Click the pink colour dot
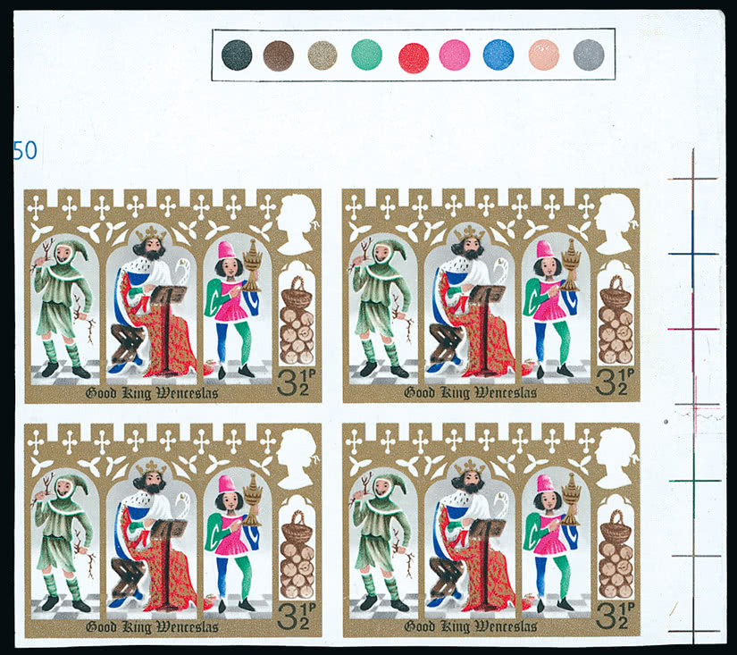 pyautogui.click(x=455, y=55)
